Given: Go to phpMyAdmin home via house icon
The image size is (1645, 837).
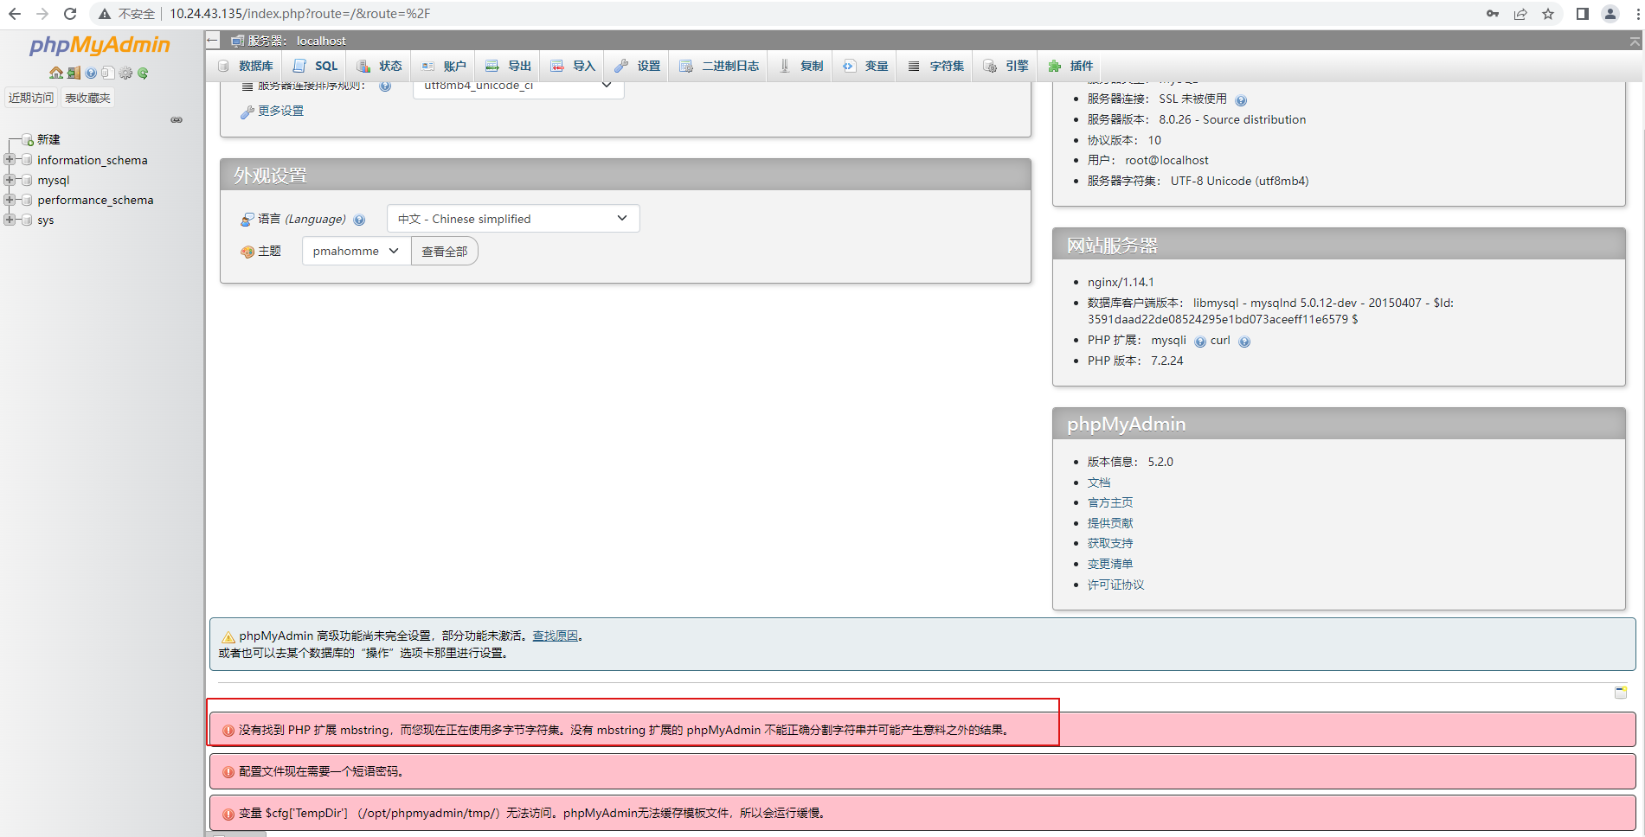Looking at the screenshot, I should tap(56, 73).
